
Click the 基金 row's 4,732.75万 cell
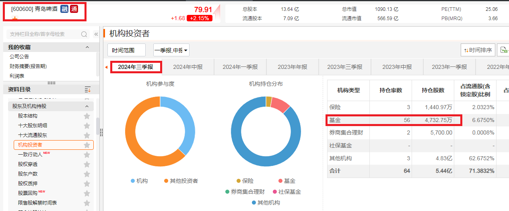pyautogui.click(x=433, y=120)
